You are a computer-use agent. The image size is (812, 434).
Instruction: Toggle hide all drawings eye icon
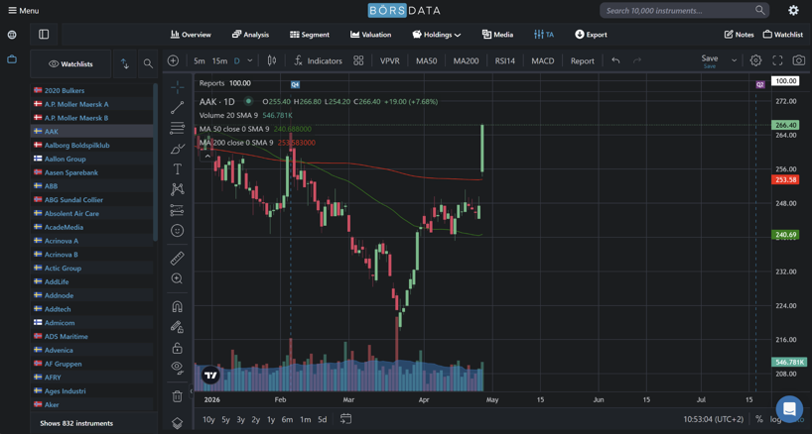pyautogui.click(x=177, y=368)
